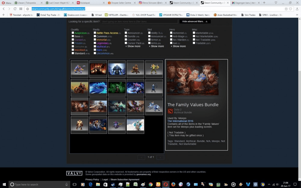This screenshot has height=188, width=301.
Task: Open the Asian Basketball bookmark
Action: point(225,15)
